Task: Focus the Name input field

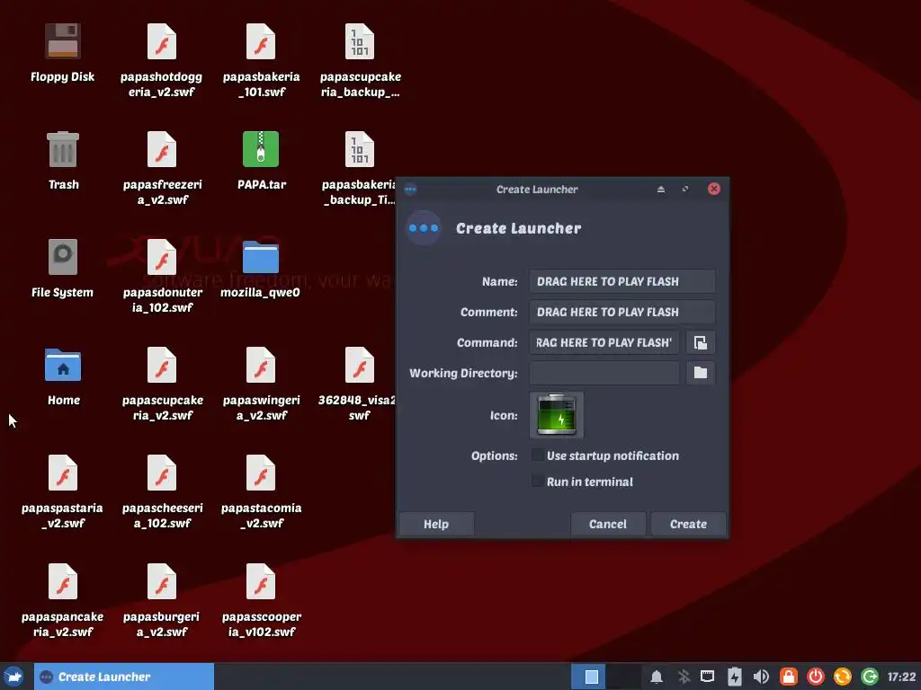Action: pos(622,281)
